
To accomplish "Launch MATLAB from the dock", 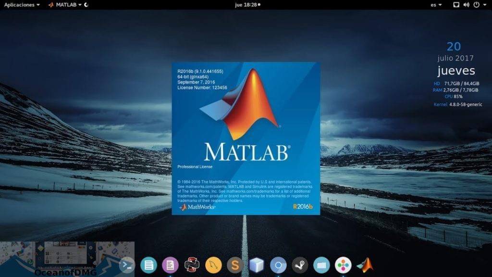I will click(365, 264).
